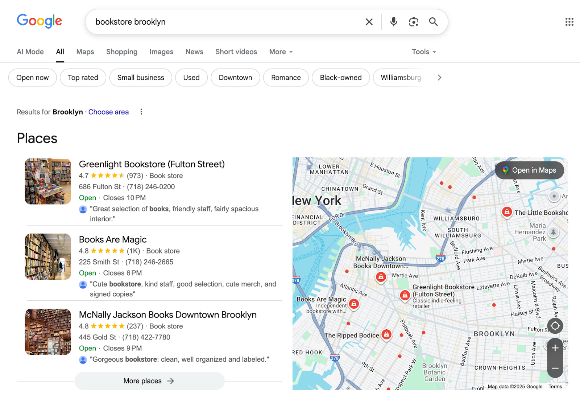The image size is (580, 403).
Task: Click the search magnifier icon
Action: tap(433, 22)
